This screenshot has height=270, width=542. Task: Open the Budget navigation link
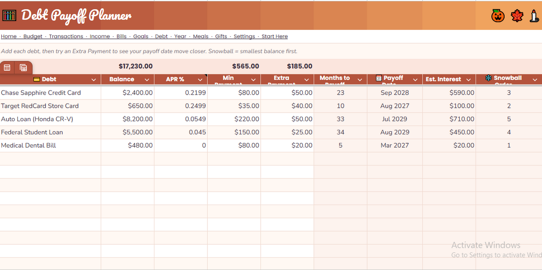[33, 37]
